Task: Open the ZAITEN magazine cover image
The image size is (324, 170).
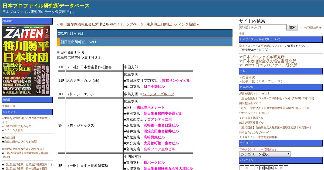Action: [x=26, y=60]
